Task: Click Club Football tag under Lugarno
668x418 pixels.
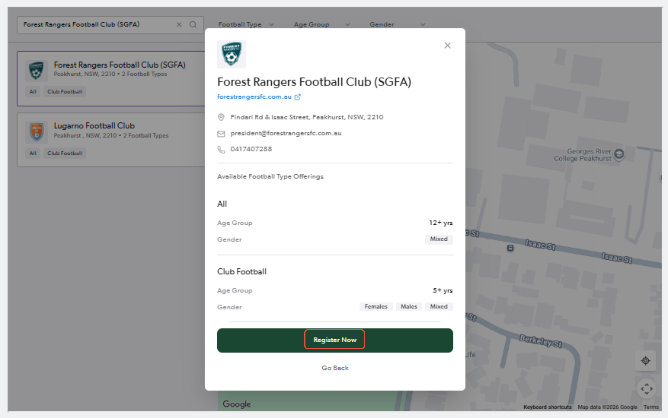Action: (x=65, y=153)
